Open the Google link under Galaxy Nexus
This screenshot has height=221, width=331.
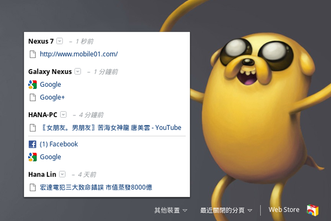[50, 85]
